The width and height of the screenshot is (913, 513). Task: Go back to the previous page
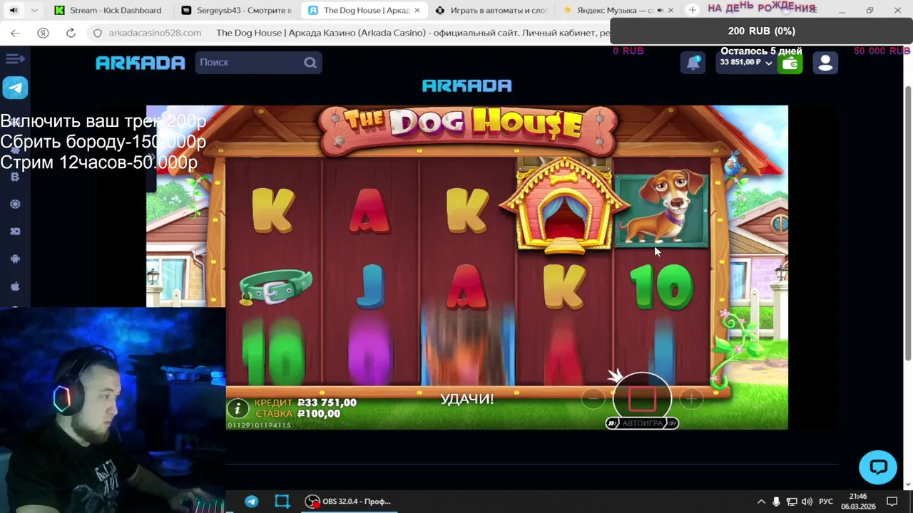tap(15, 33)
